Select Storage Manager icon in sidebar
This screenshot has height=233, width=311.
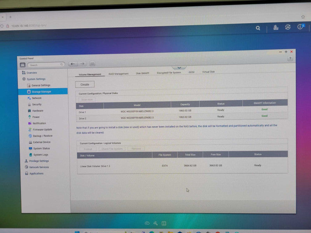tap(29, 92)
